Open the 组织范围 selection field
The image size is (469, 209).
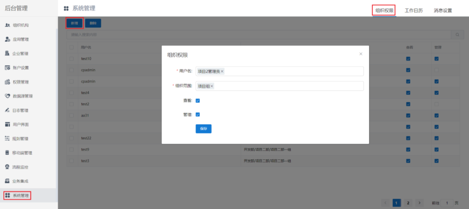[x=291, y=86]
